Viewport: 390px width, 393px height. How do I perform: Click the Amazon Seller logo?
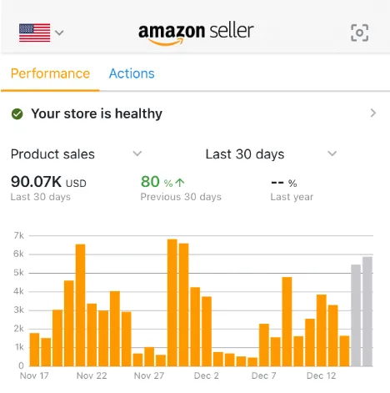point(196,33)
